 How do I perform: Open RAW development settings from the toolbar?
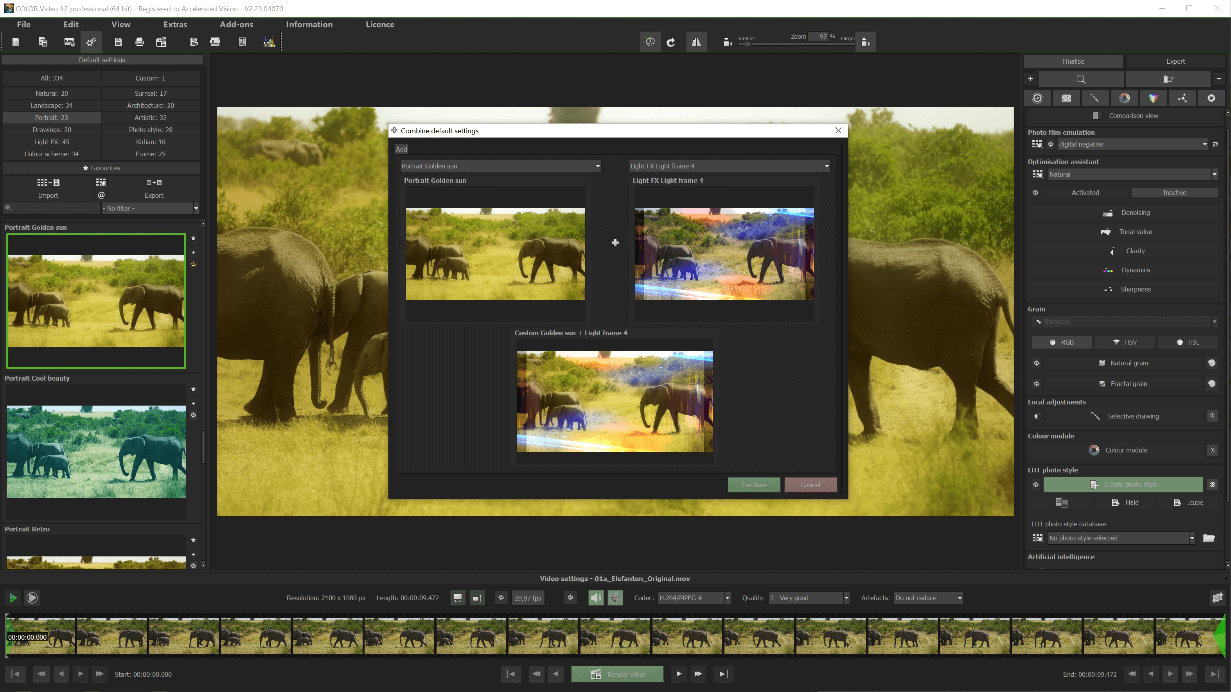[69, 42]
